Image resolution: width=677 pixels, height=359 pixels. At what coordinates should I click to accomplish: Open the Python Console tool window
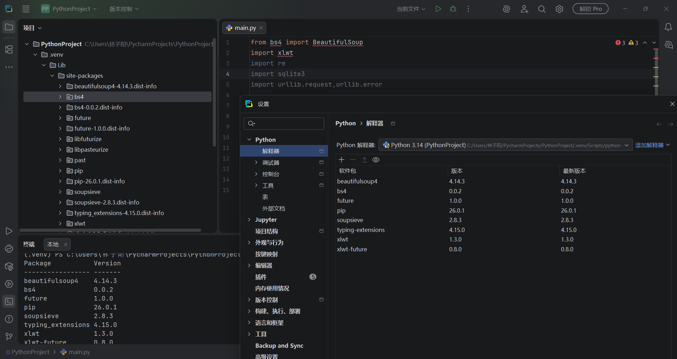(x=9, y=248)
